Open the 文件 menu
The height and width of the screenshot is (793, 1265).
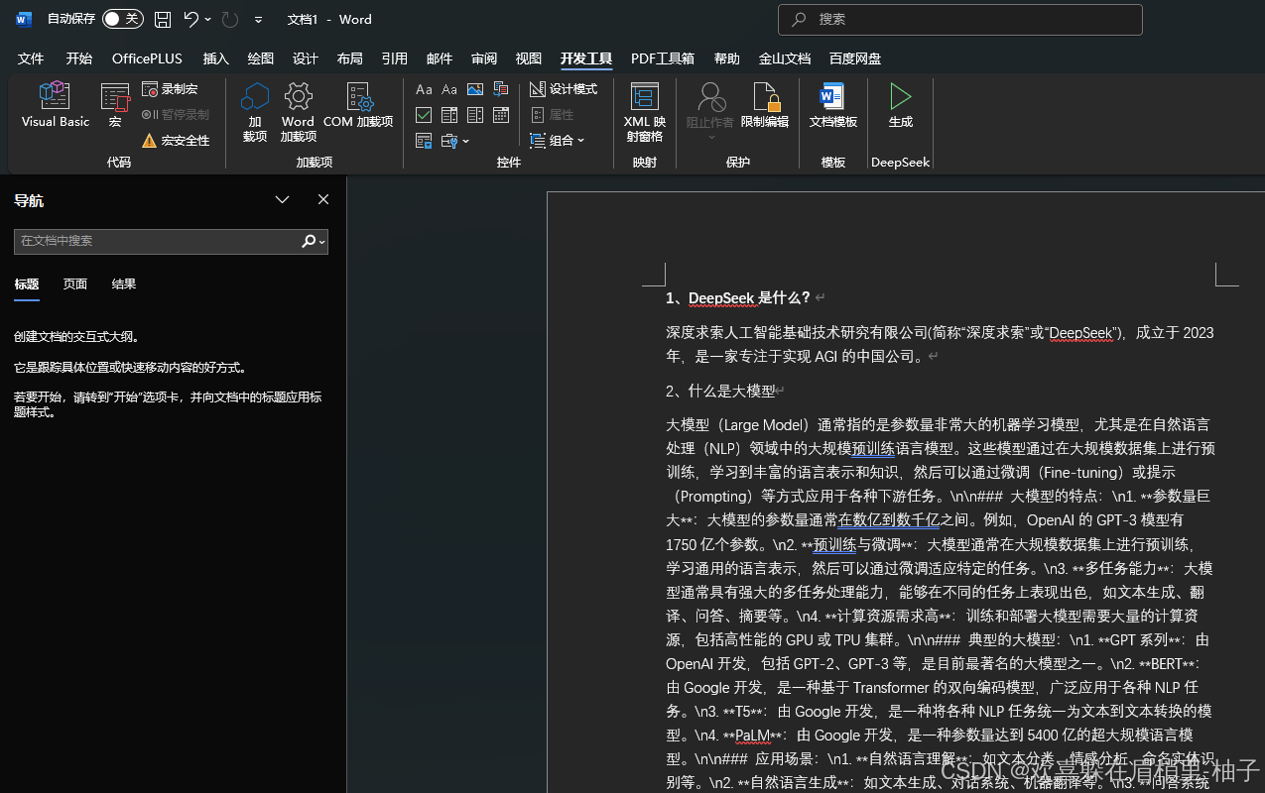click(x=31, y=58)
